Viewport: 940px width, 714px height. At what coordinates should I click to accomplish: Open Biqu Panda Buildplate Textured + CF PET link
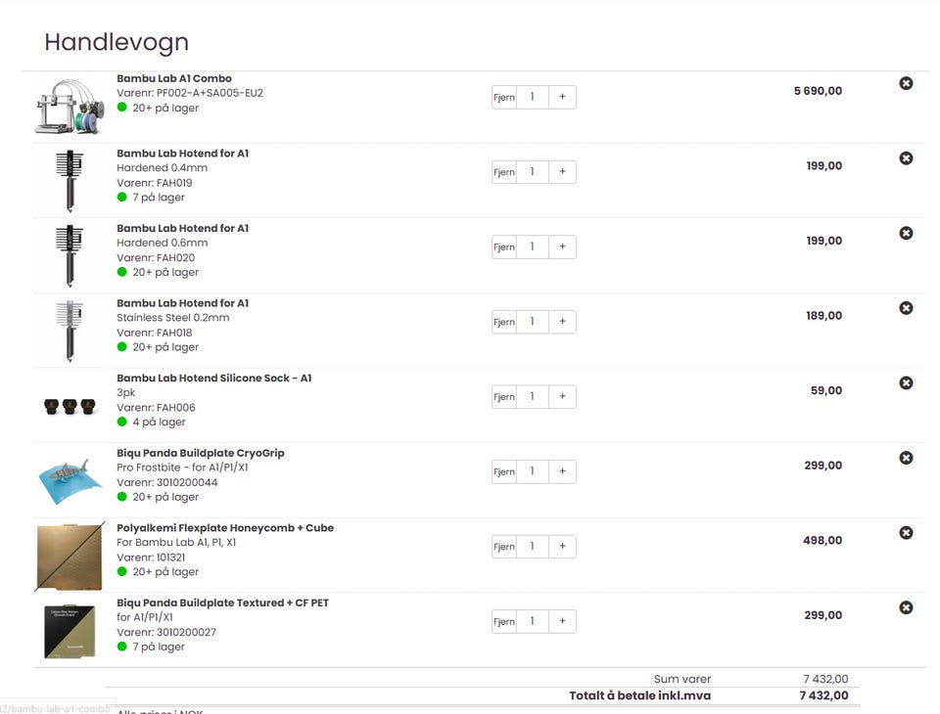222,602
